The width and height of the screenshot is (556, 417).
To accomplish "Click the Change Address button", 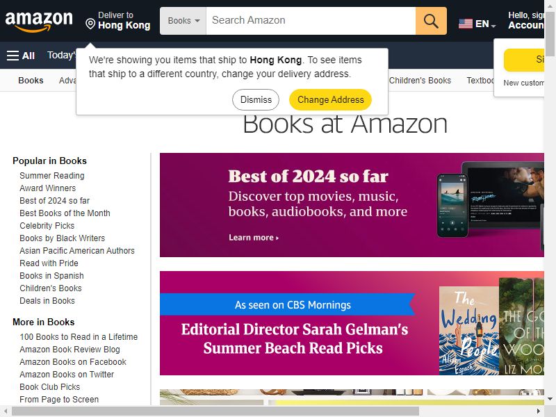I will click(331, 99).
